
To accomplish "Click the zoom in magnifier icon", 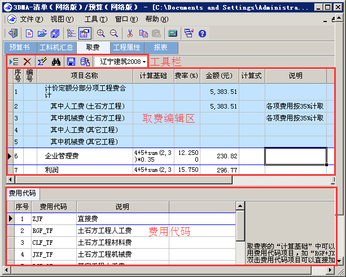I will pos(101,34).
